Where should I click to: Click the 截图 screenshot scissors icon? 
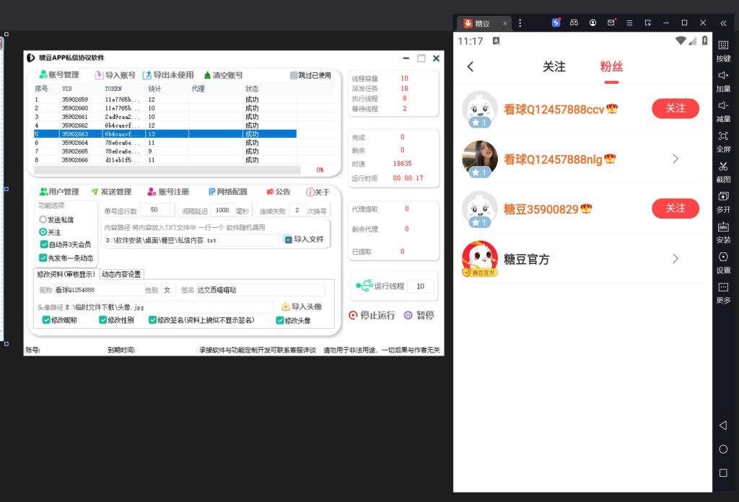tap(723, 167)
